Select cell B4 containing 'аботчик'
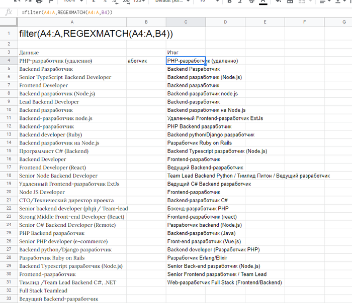Screen dimensions: 352x303 tap(146, 61)
